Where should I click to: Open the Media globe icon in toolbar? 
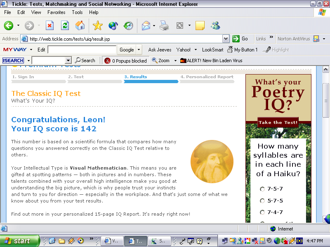(x=113, y=26)
